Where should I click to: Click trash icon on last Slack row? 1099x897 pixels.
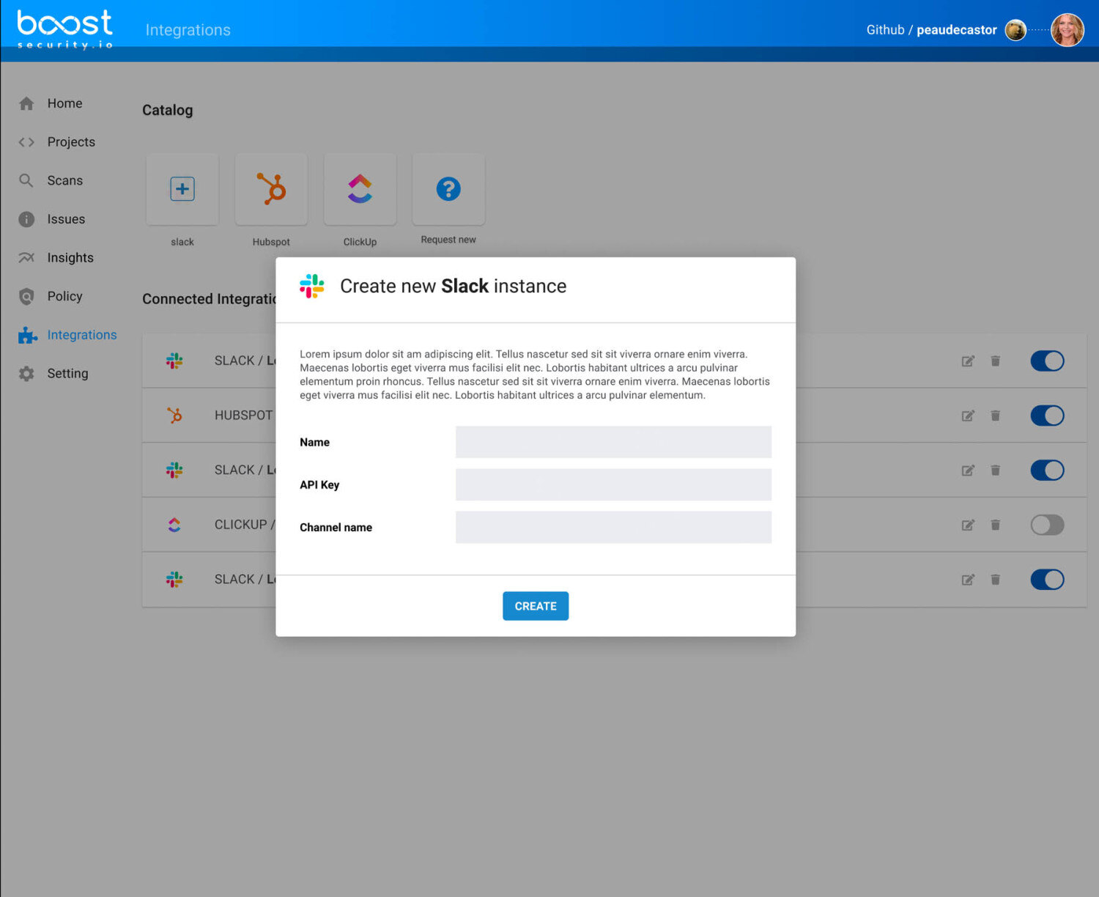click(995, 580)
